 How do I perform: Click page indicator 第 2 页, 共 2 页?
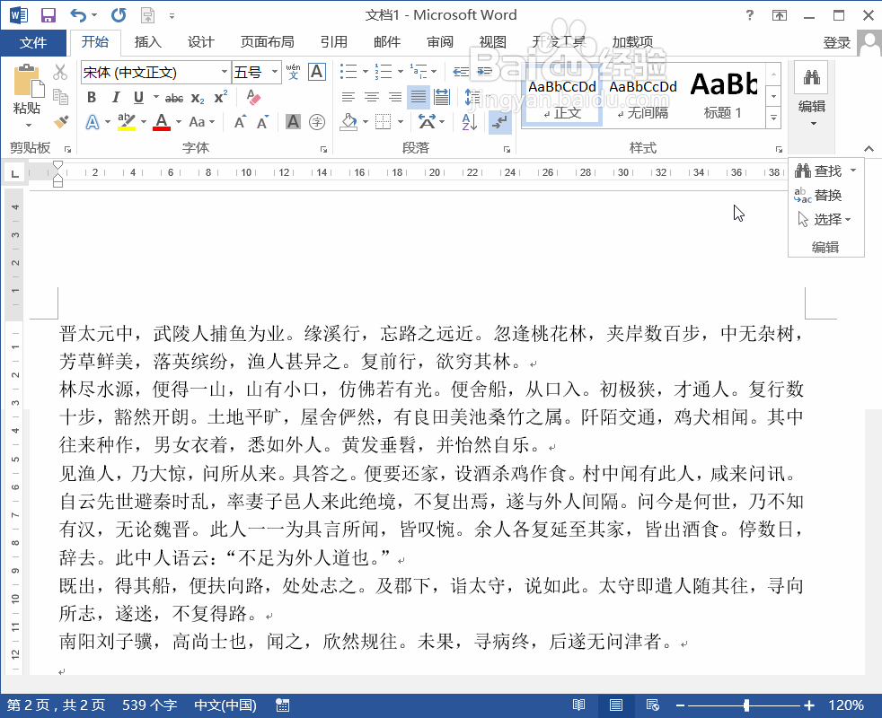[x=56, y=705]
